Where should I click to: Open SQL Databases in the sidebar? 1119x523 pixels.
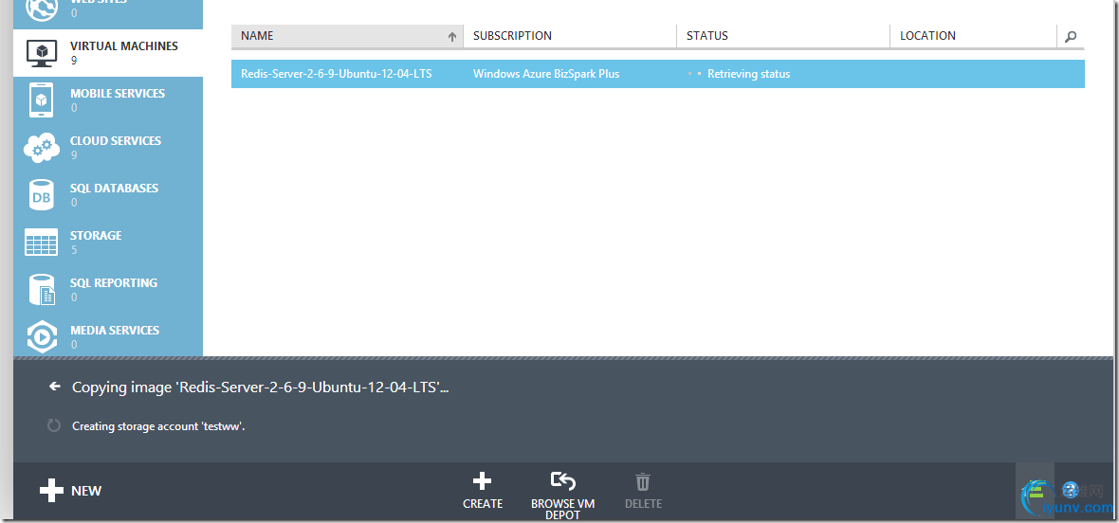[108, 195]
